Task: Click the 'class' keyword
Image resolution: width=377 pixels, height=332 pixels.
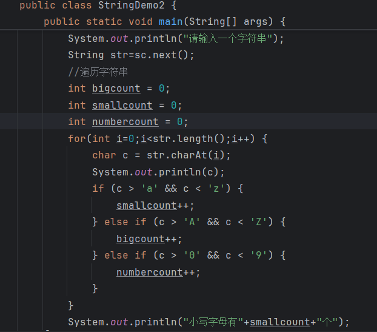Action: (77, 5)
